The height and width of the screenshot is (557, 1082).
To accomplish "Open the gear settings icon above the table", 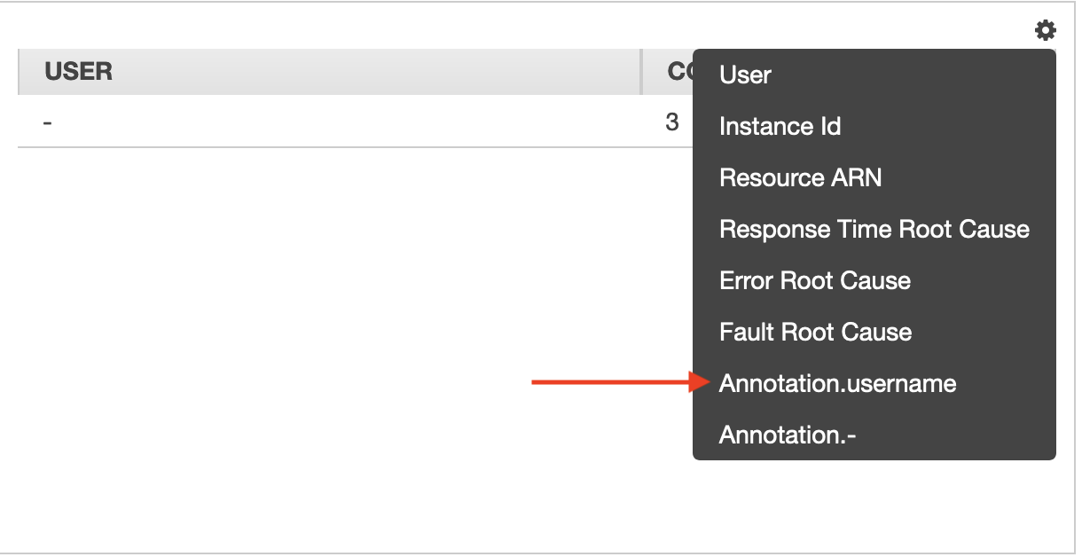I will (1046, 30).
